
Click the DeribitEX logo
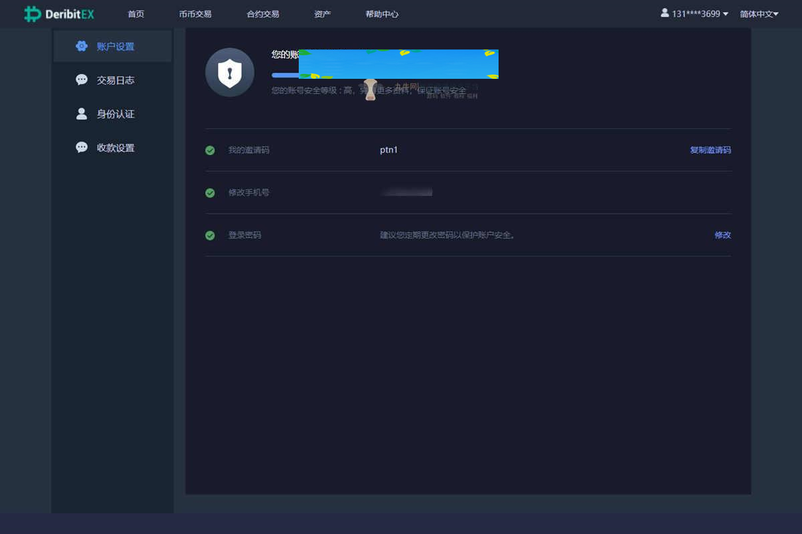pyautogui.click(x=59, y=13)
